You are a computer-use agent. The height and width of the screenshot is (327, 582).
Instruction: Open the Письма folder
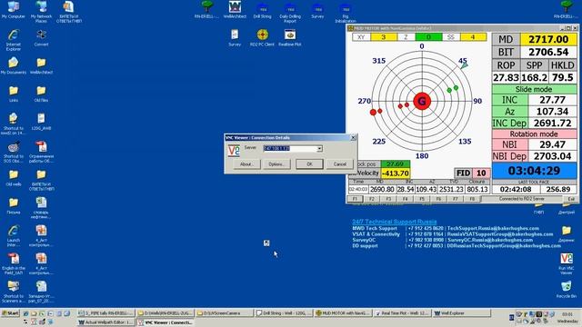(x=14, y=206)
